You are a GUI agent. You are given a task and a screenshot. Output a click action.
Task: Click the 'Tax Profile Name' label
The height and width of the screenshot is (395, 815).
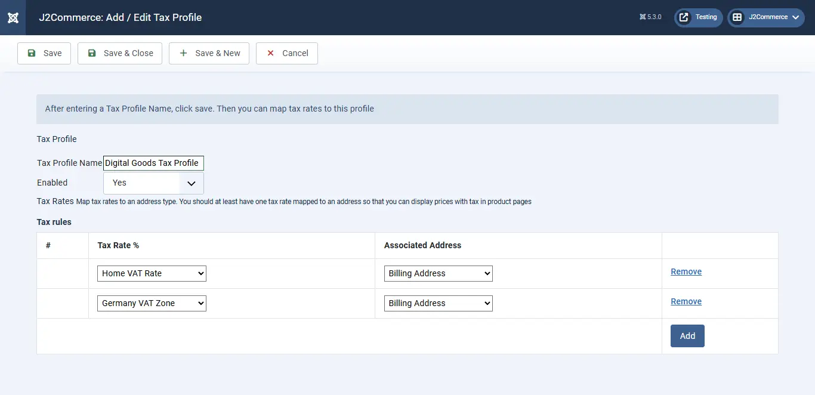69,163
